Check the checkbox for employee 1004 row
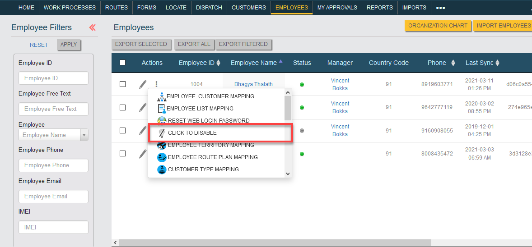 (x=123, y=84)
